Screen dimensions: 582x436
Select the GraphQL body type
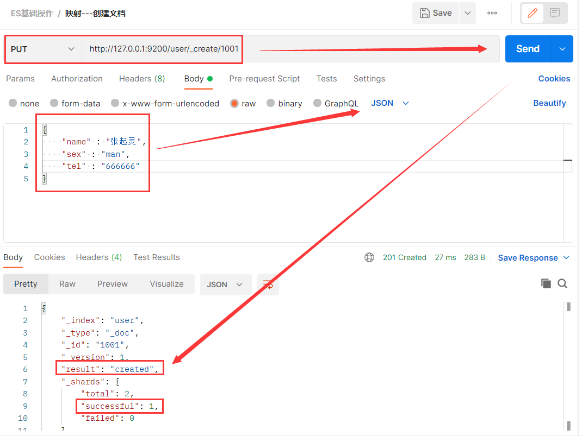click(336, 103)
